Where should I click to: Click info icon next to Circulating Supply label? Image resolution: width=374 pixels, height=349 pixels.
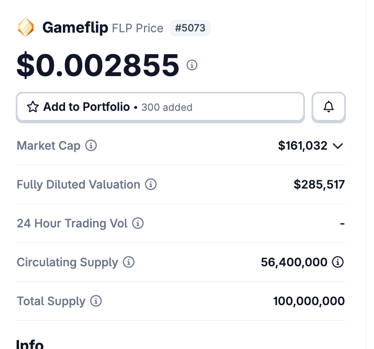(x=129, y=262)
